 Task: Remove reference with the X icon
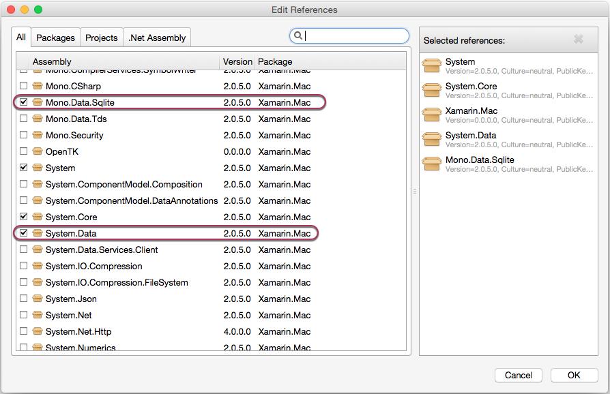pyautogui.click(x=579, y=39)
